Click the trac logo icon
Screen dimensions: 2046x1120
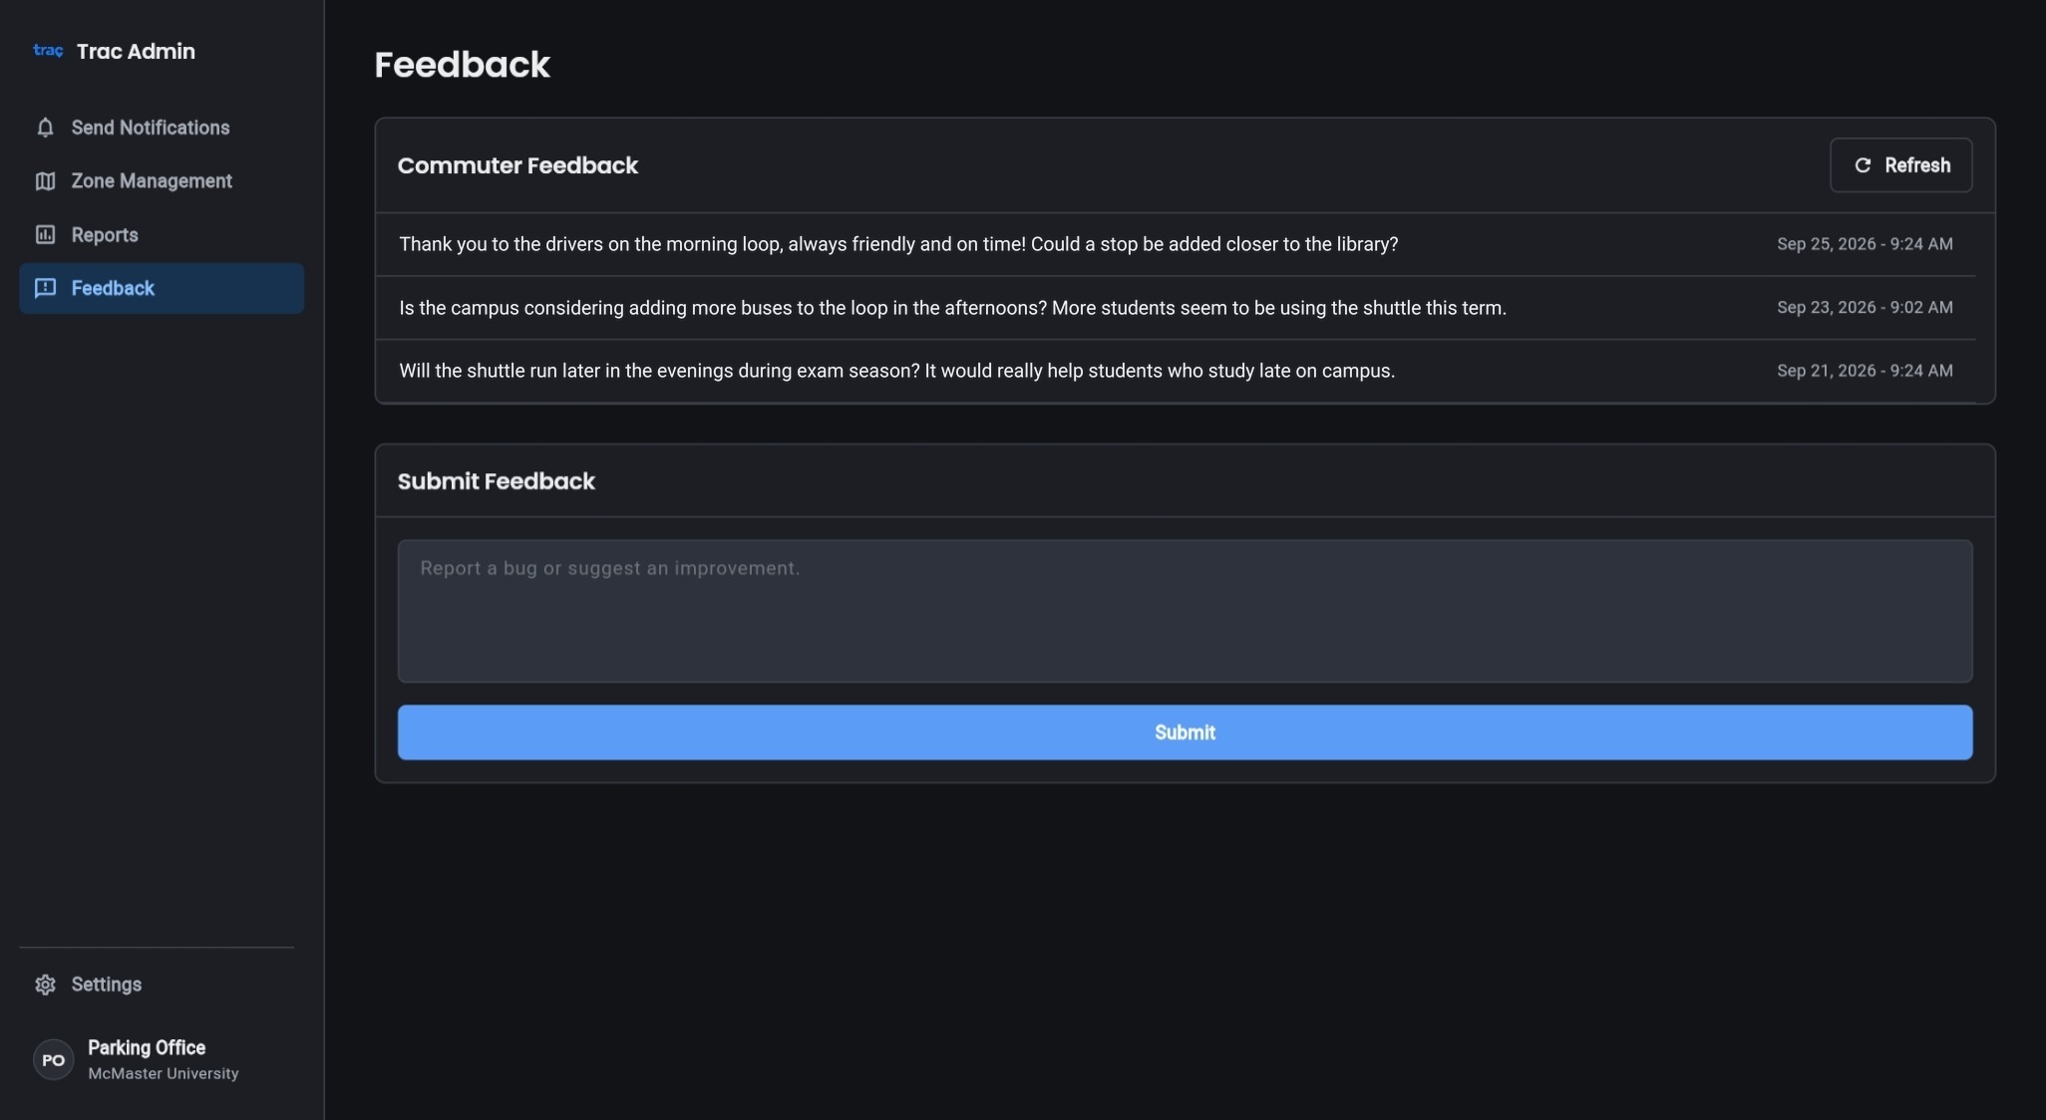click(x=48, y=51)
